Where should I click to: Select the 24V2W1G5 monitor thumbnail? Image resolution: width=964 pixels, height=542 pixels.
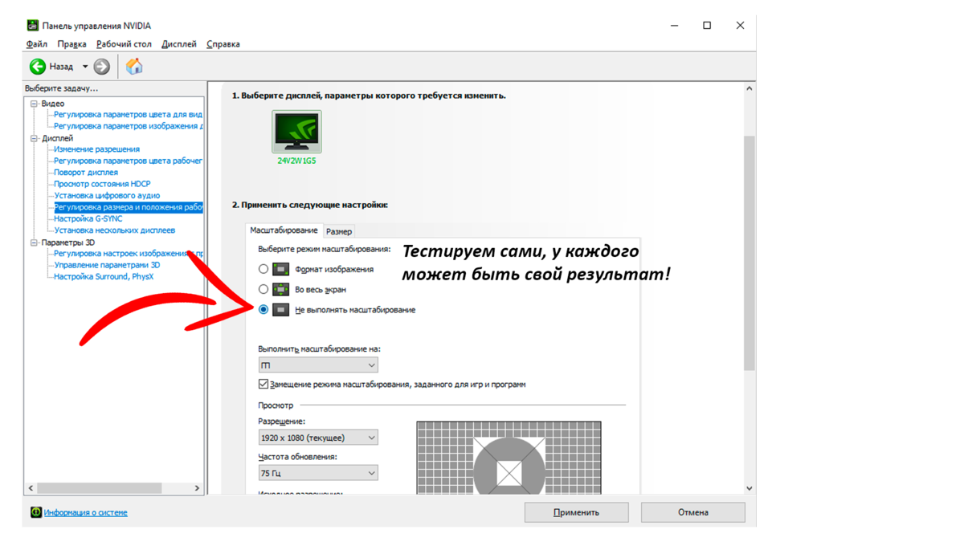[x=296, y=132]
